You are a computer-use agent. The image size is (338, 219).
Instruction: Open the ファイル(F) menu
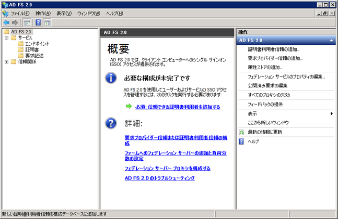(20, 14)
